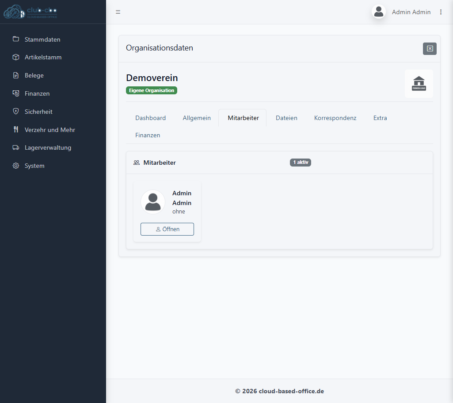Viewport: 453px width, 403px height.
Task: Open the three-dot user menu
Action: (441, 12)
